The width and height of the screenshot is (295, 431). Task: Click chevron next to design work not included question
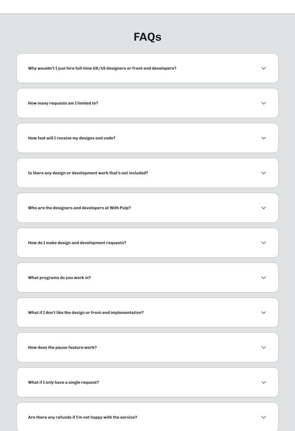point(264,173)
